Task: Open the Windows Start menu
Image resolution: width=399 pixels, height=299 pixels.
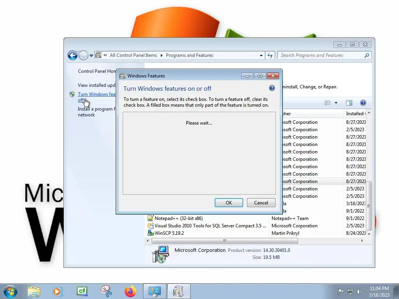Action: point(10,291)
